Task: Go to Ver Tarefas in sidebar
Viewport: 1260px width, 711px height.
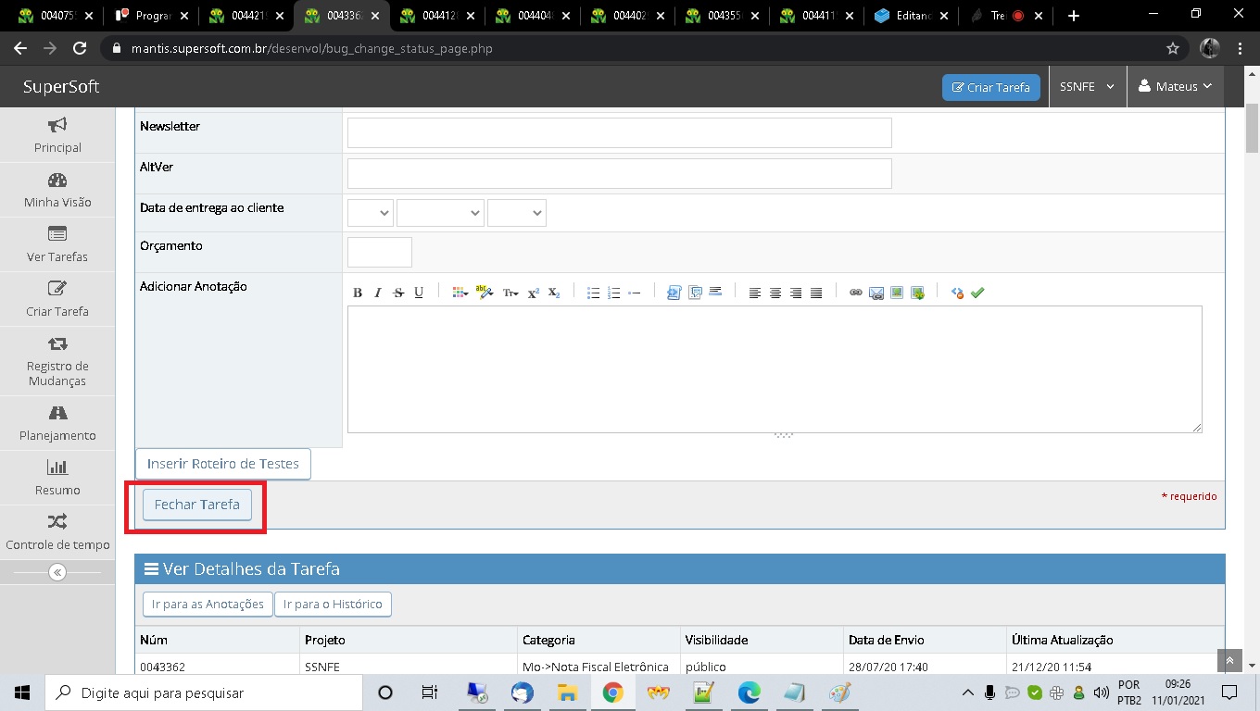Action: [57, 244]
